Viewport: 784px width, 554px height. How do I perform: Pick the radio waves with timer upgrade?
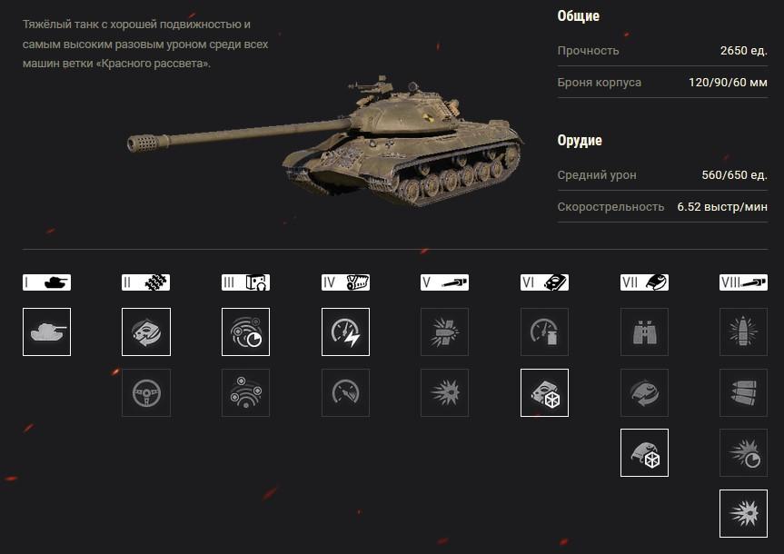pos(245,332)
